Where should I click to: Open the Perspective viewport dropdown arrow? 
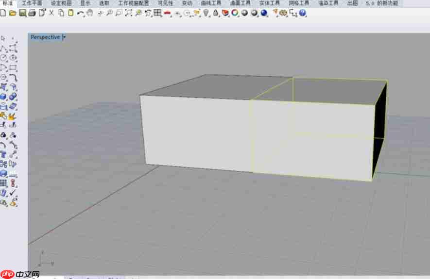tap(64, 37)
